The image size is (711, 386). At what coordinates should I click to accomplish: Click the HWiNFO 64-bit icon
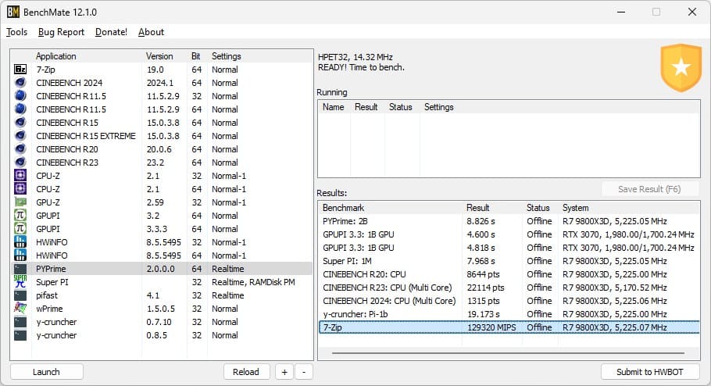pyautogui.click(x=20, y=256)
